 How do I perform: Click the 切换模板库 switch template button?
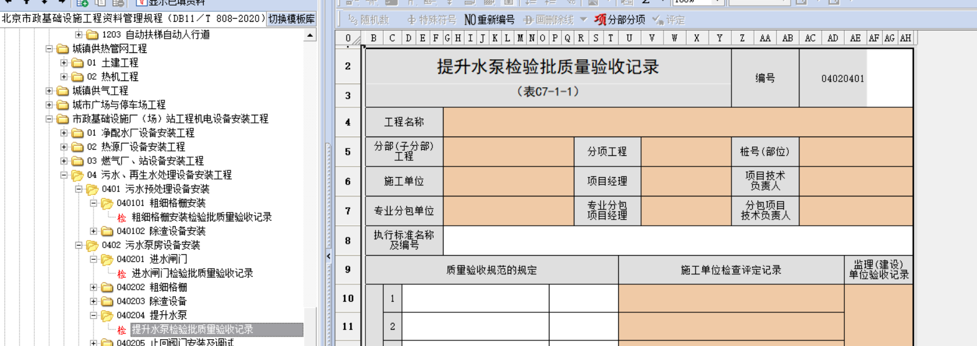pos(291,19)
